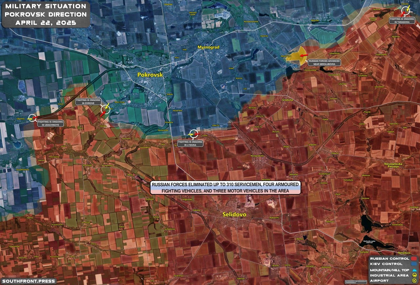Click the Selidovo city label
Image resolution: width=420 pixels, height=285 pixels.
(234, 214)
